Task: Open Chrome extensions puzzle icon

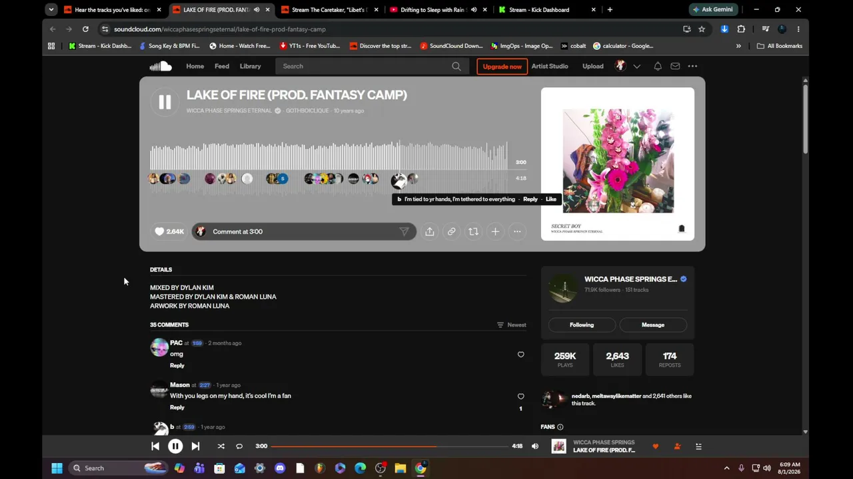Action: click(741, 29)
